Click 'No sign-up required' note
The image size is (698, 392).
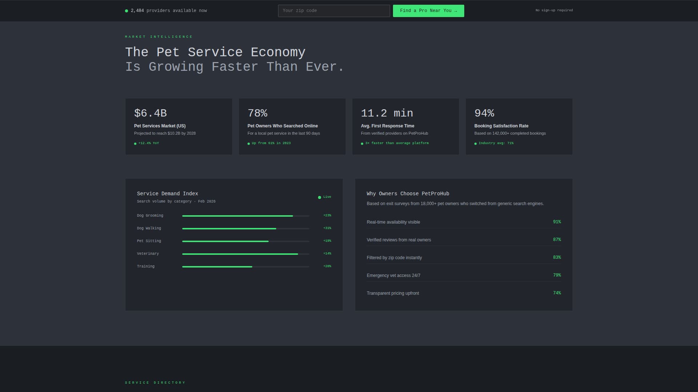[554, 11]
